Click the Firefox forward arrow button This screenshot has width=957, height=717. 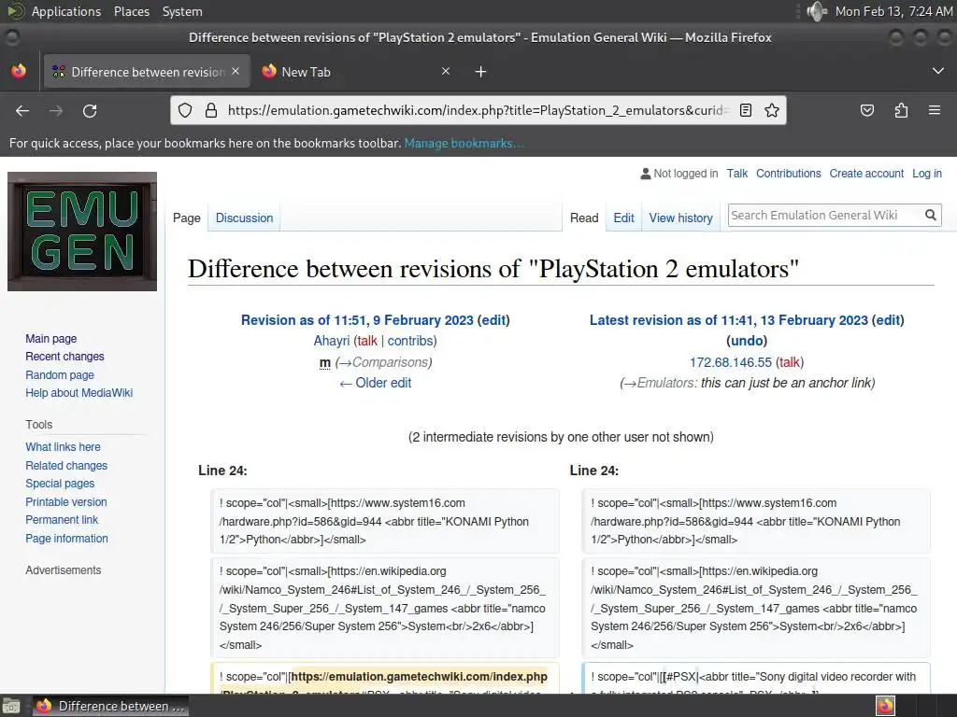point(56,110)
